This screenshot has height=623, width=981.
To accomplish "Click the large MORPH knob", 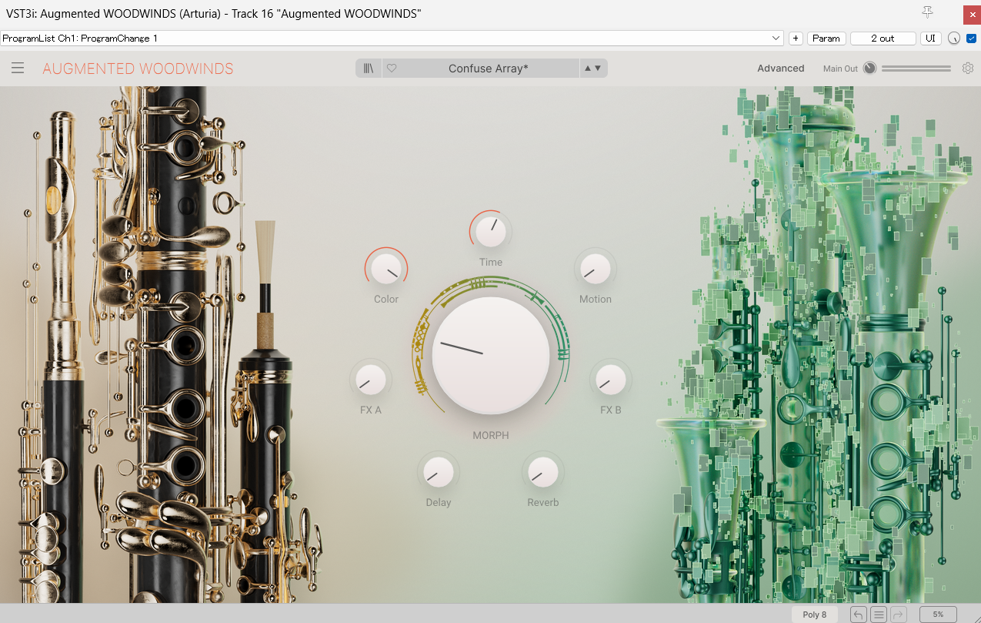I will [x=491, y=355].
